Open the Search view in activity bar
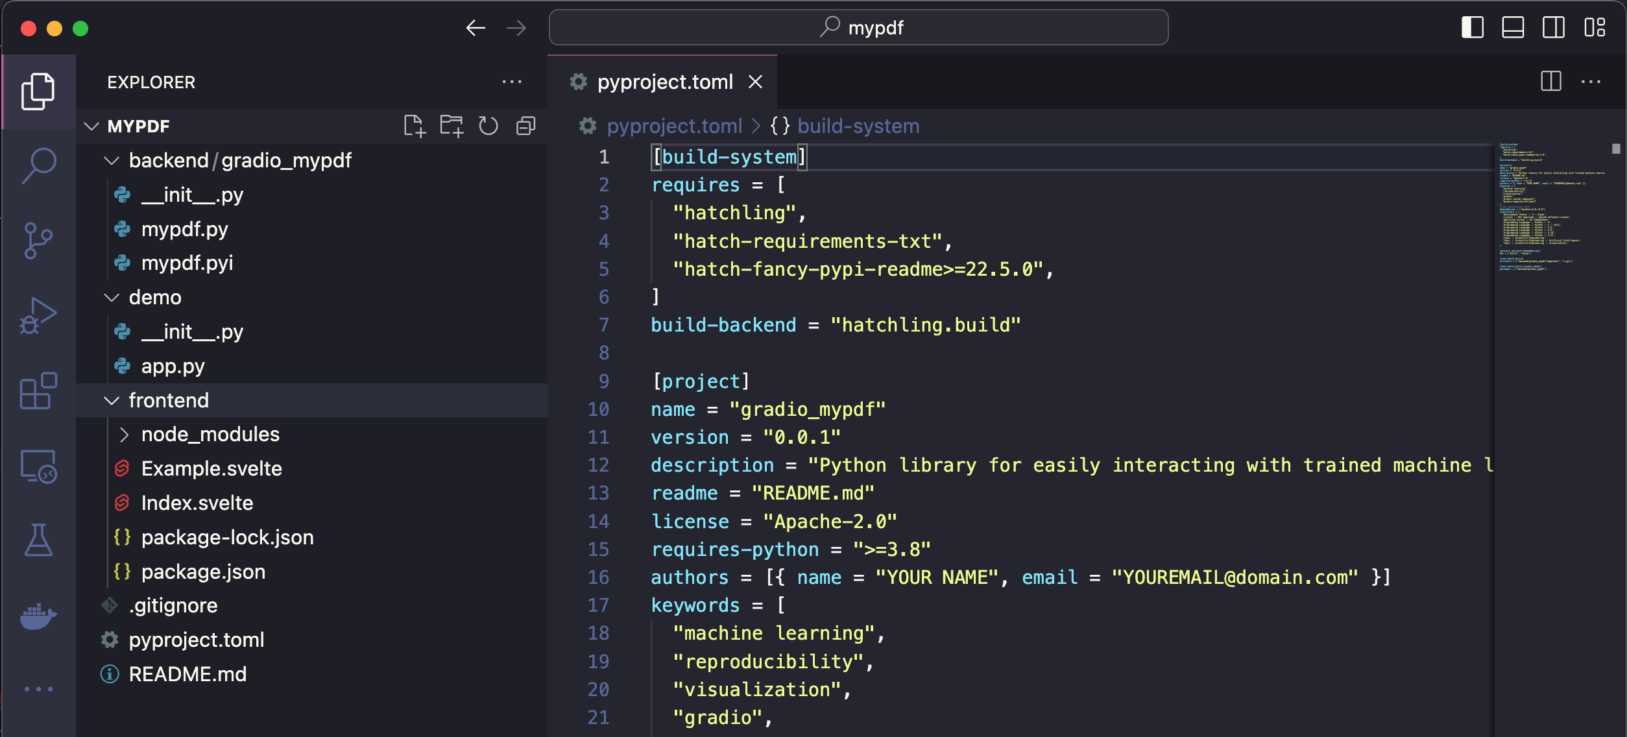Viewport: 1627px width, 737px height. pos(38,166)
